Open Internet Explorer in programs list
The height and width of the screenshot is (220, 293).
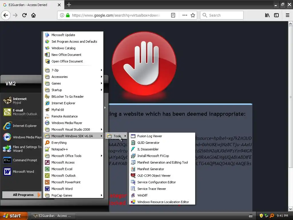pos(74,103)
